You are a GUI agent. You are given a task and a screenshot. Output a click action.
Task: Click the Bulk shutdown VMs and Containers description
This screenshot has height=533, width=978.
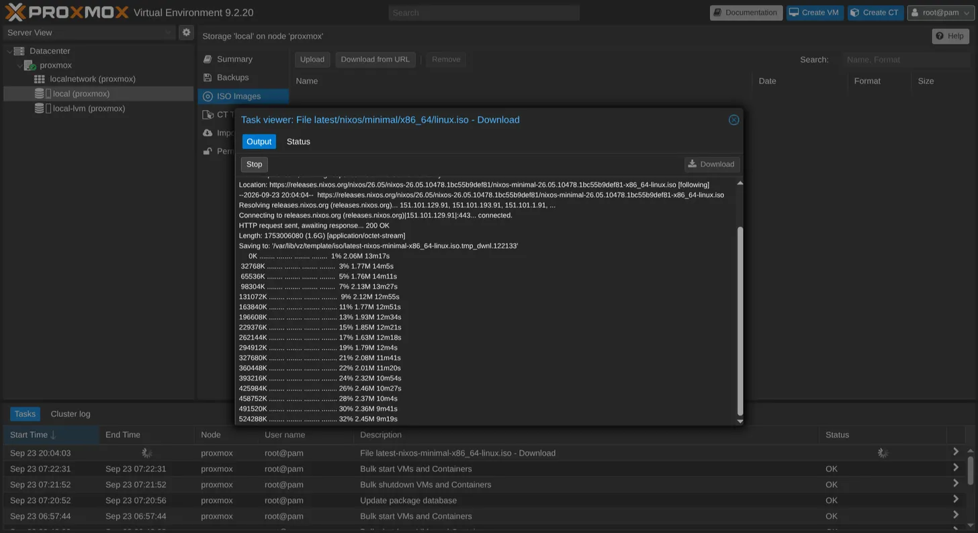click(x=425, y=485)
